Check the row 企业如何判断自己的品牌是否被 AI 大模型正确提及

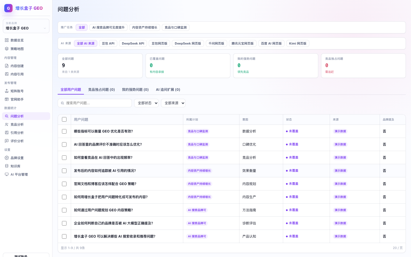(x=64, y=223)
